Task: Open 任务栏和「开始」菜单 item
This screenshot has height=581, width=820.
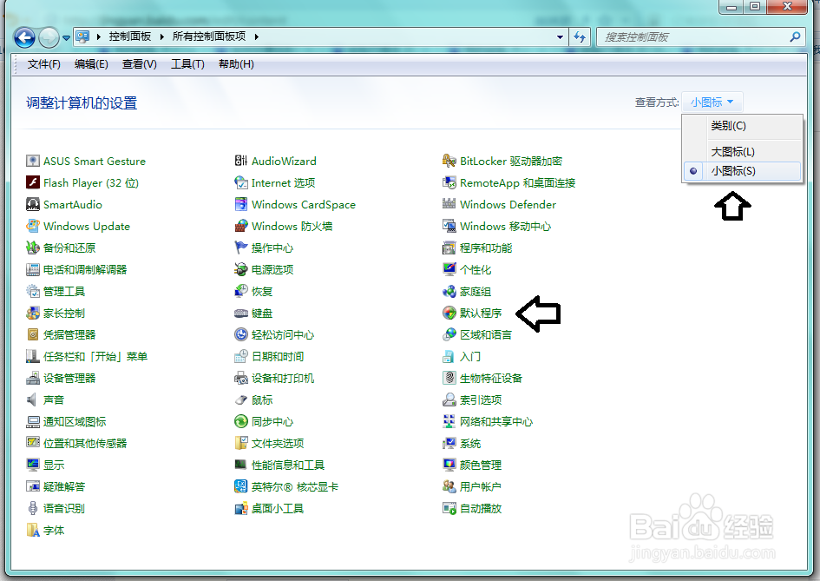Action: [95, 356]
